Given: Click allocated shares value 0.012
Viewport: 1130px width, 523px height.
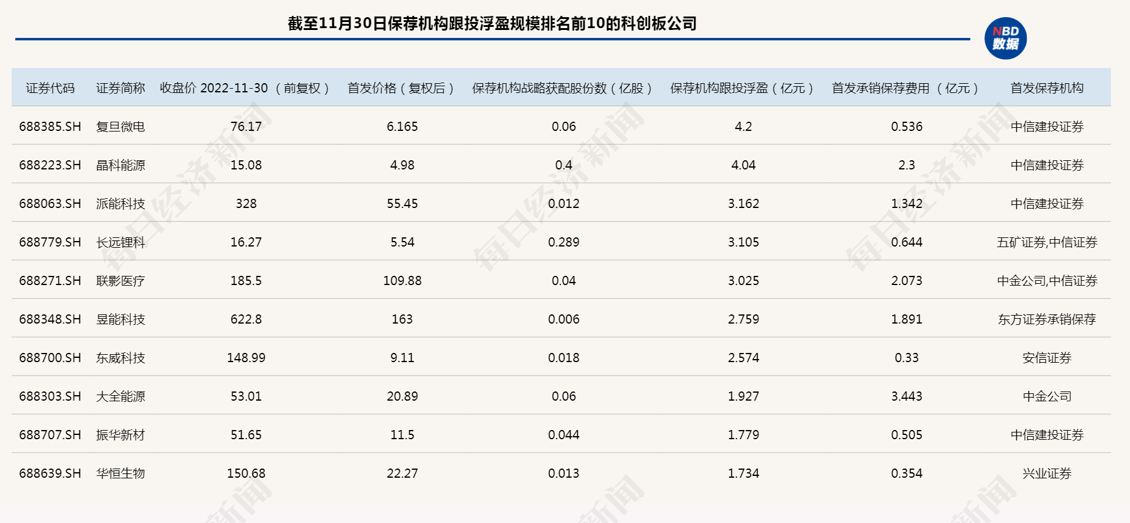Looking at the screenshot, I should click(x=564, y=204).
